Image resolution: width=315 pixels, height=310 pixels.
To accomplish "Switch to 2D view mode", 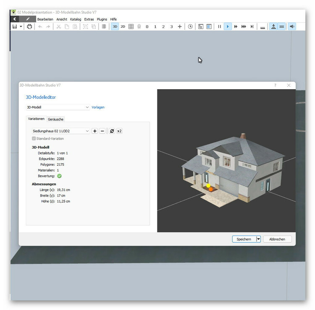I will point(123,26).
